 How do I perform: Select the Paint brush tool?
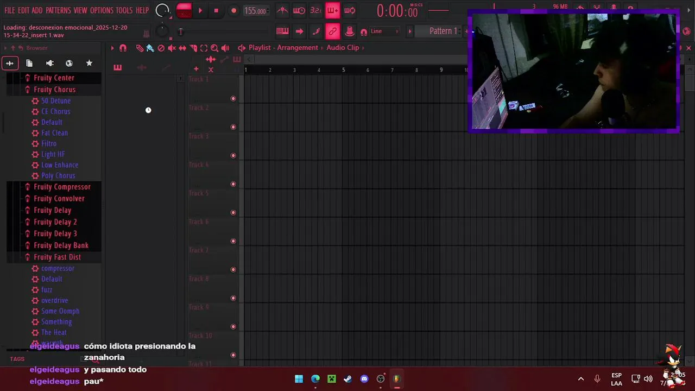coord(150,48)
